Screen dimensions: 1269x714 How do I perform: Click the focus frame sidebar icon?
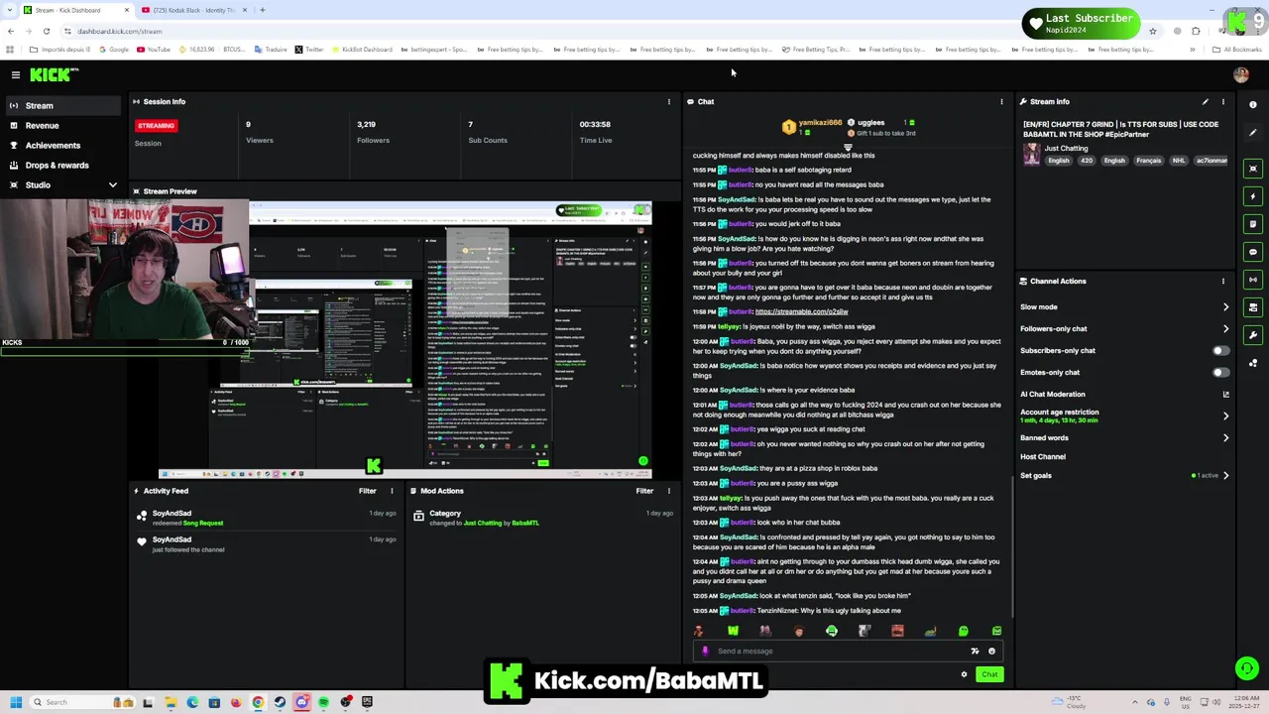click(1253, 169)
